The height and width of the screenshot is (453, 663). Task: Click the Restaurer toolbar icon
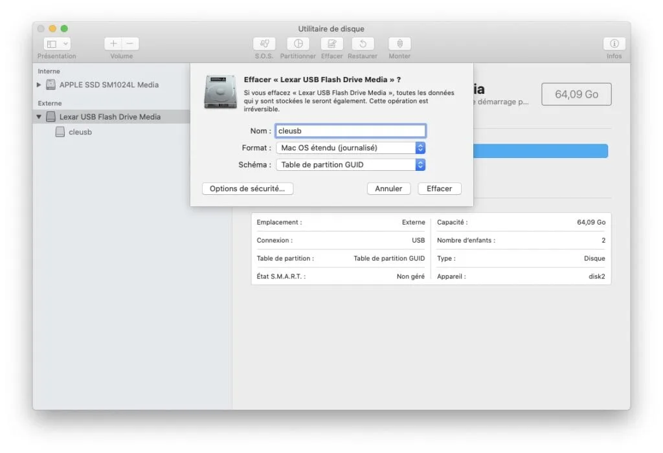coord(363,43)
